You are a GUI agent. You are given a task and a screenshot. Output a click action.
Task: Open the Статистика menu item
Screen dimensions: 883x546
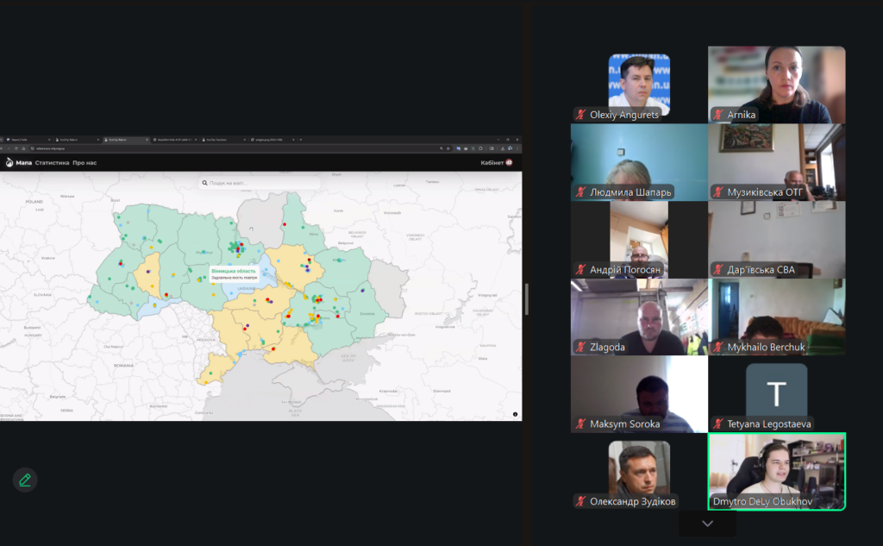click(52, 162)
